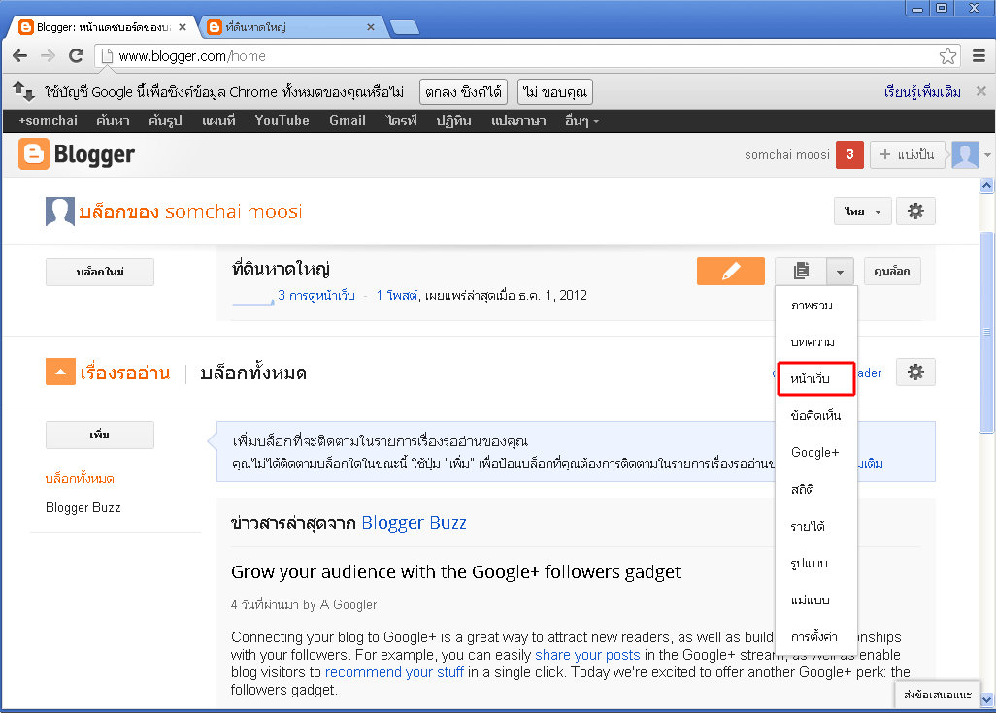Viewport: 996px width, 713px height.
Task: Open the ไทย language dropdown
Action: [863, 211]
